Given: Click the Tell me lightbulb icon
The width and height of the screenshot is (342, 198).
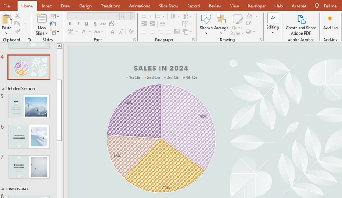Looking at the screenshot, I should pos(317,6).
